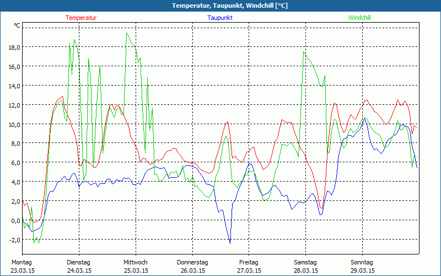Click the 10,0 value on the y-axis

(x=15, y=124)
